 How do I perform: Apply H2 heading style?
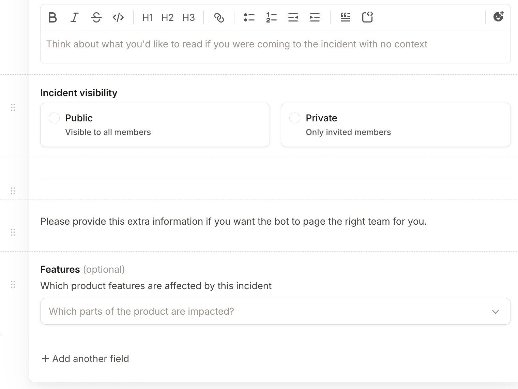click(x=167, y=17)
